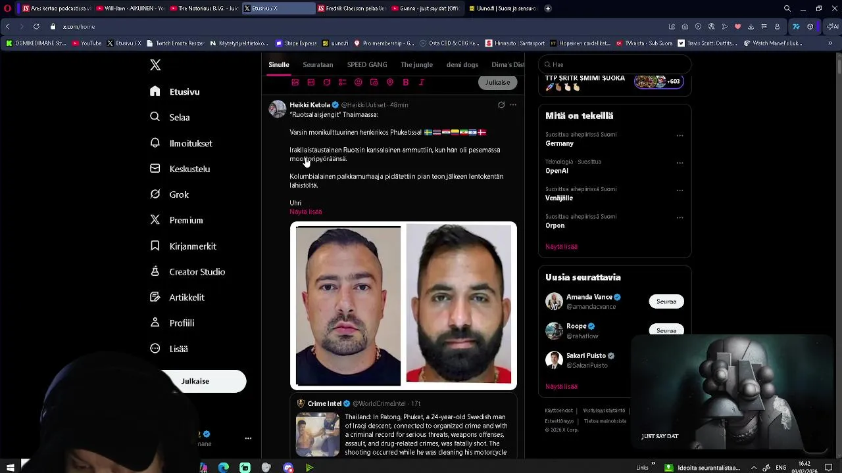Open right bearded man photo in the post
Image resolution: width=842 pixels, height=473 pixels.
[x=458, y=304]
